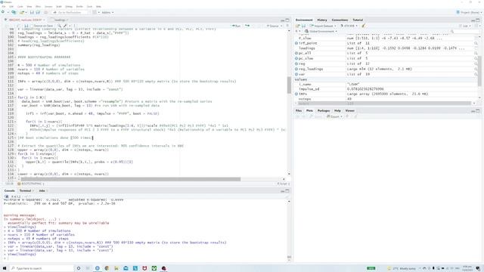Screen dimensions: 484x272
Task: Expand the irf_point list in Environment
Action: [x=296, y=44]
